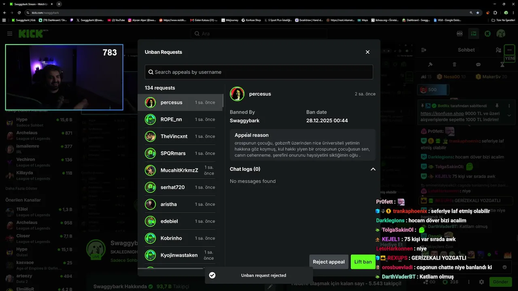
Task: Click the ROPE_nn avatar icon
Action: click(151, 119)
